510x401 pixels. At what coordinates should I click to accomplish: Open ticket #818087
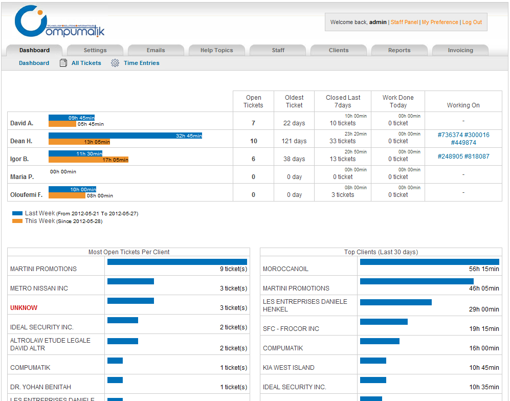477,157
